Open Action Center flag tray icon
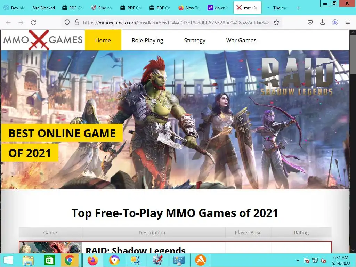The image size is (356, 267). pos(306,260)
